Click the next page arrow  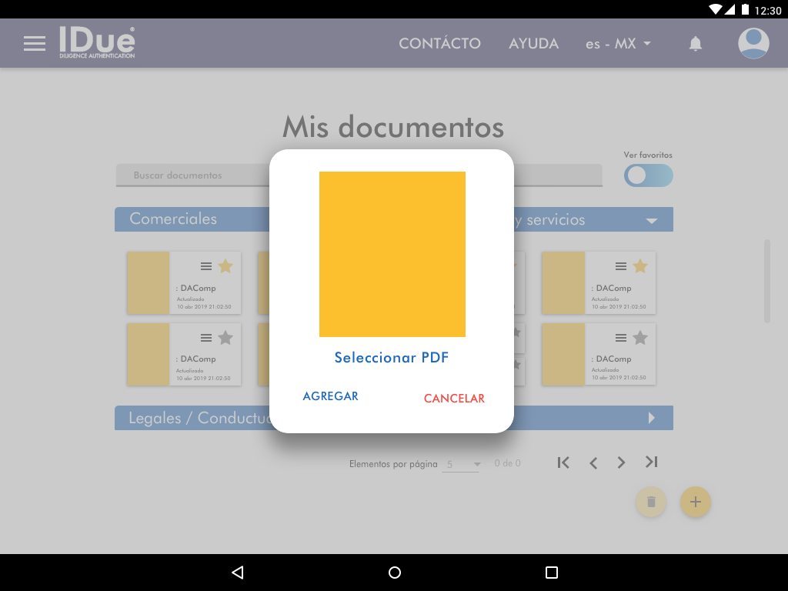point(621,462)
